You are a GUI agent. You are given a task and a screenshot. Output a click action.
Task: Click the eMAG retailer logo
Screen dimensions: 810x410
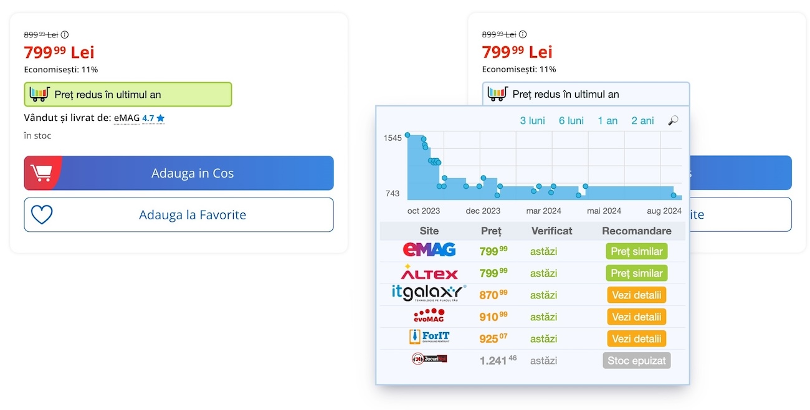(429, 250)
